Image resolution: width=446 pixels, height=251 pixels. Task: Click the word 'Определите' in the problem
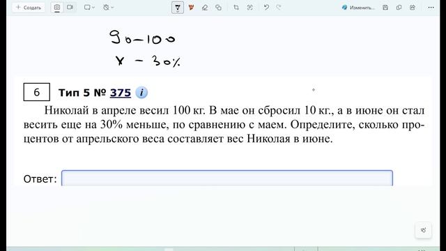pyautogui.click(x=323, y=125)
